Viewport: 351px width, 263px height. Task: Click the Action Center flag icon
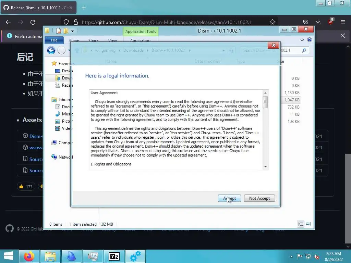pyautogui.click(x=300, y=256)
